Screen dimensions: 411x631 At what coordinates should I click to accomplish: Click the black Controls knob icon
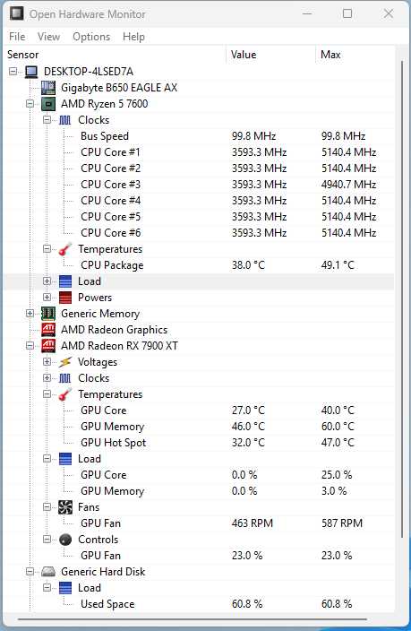point(65,540)
